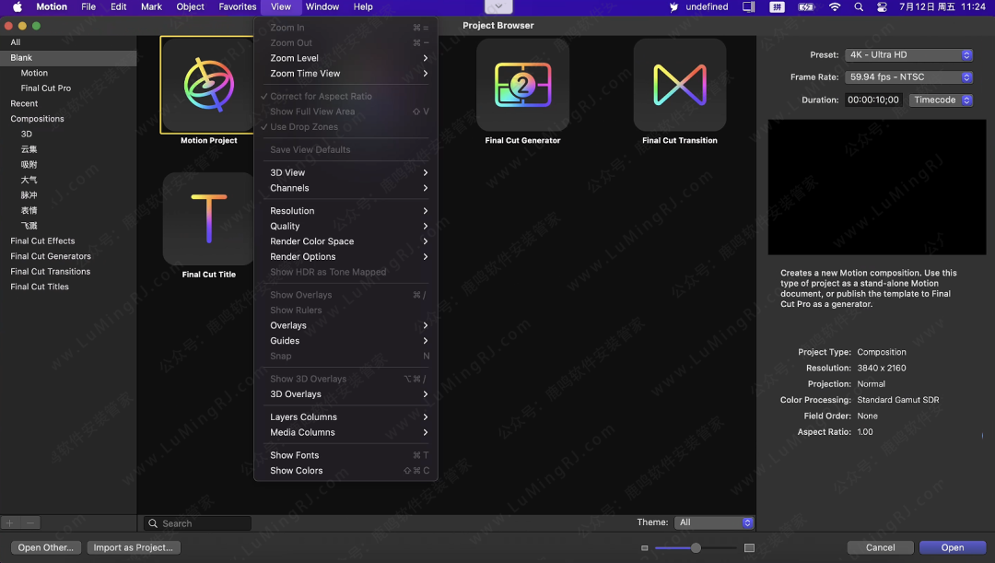Select the Final Cut Generator icon
The width and height of the screenshot is (995, 563).
tap(522, 85)
